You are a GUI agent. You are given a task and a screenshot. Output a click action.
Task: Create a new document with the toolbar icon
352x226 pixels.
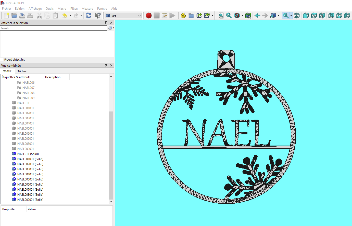6,16
